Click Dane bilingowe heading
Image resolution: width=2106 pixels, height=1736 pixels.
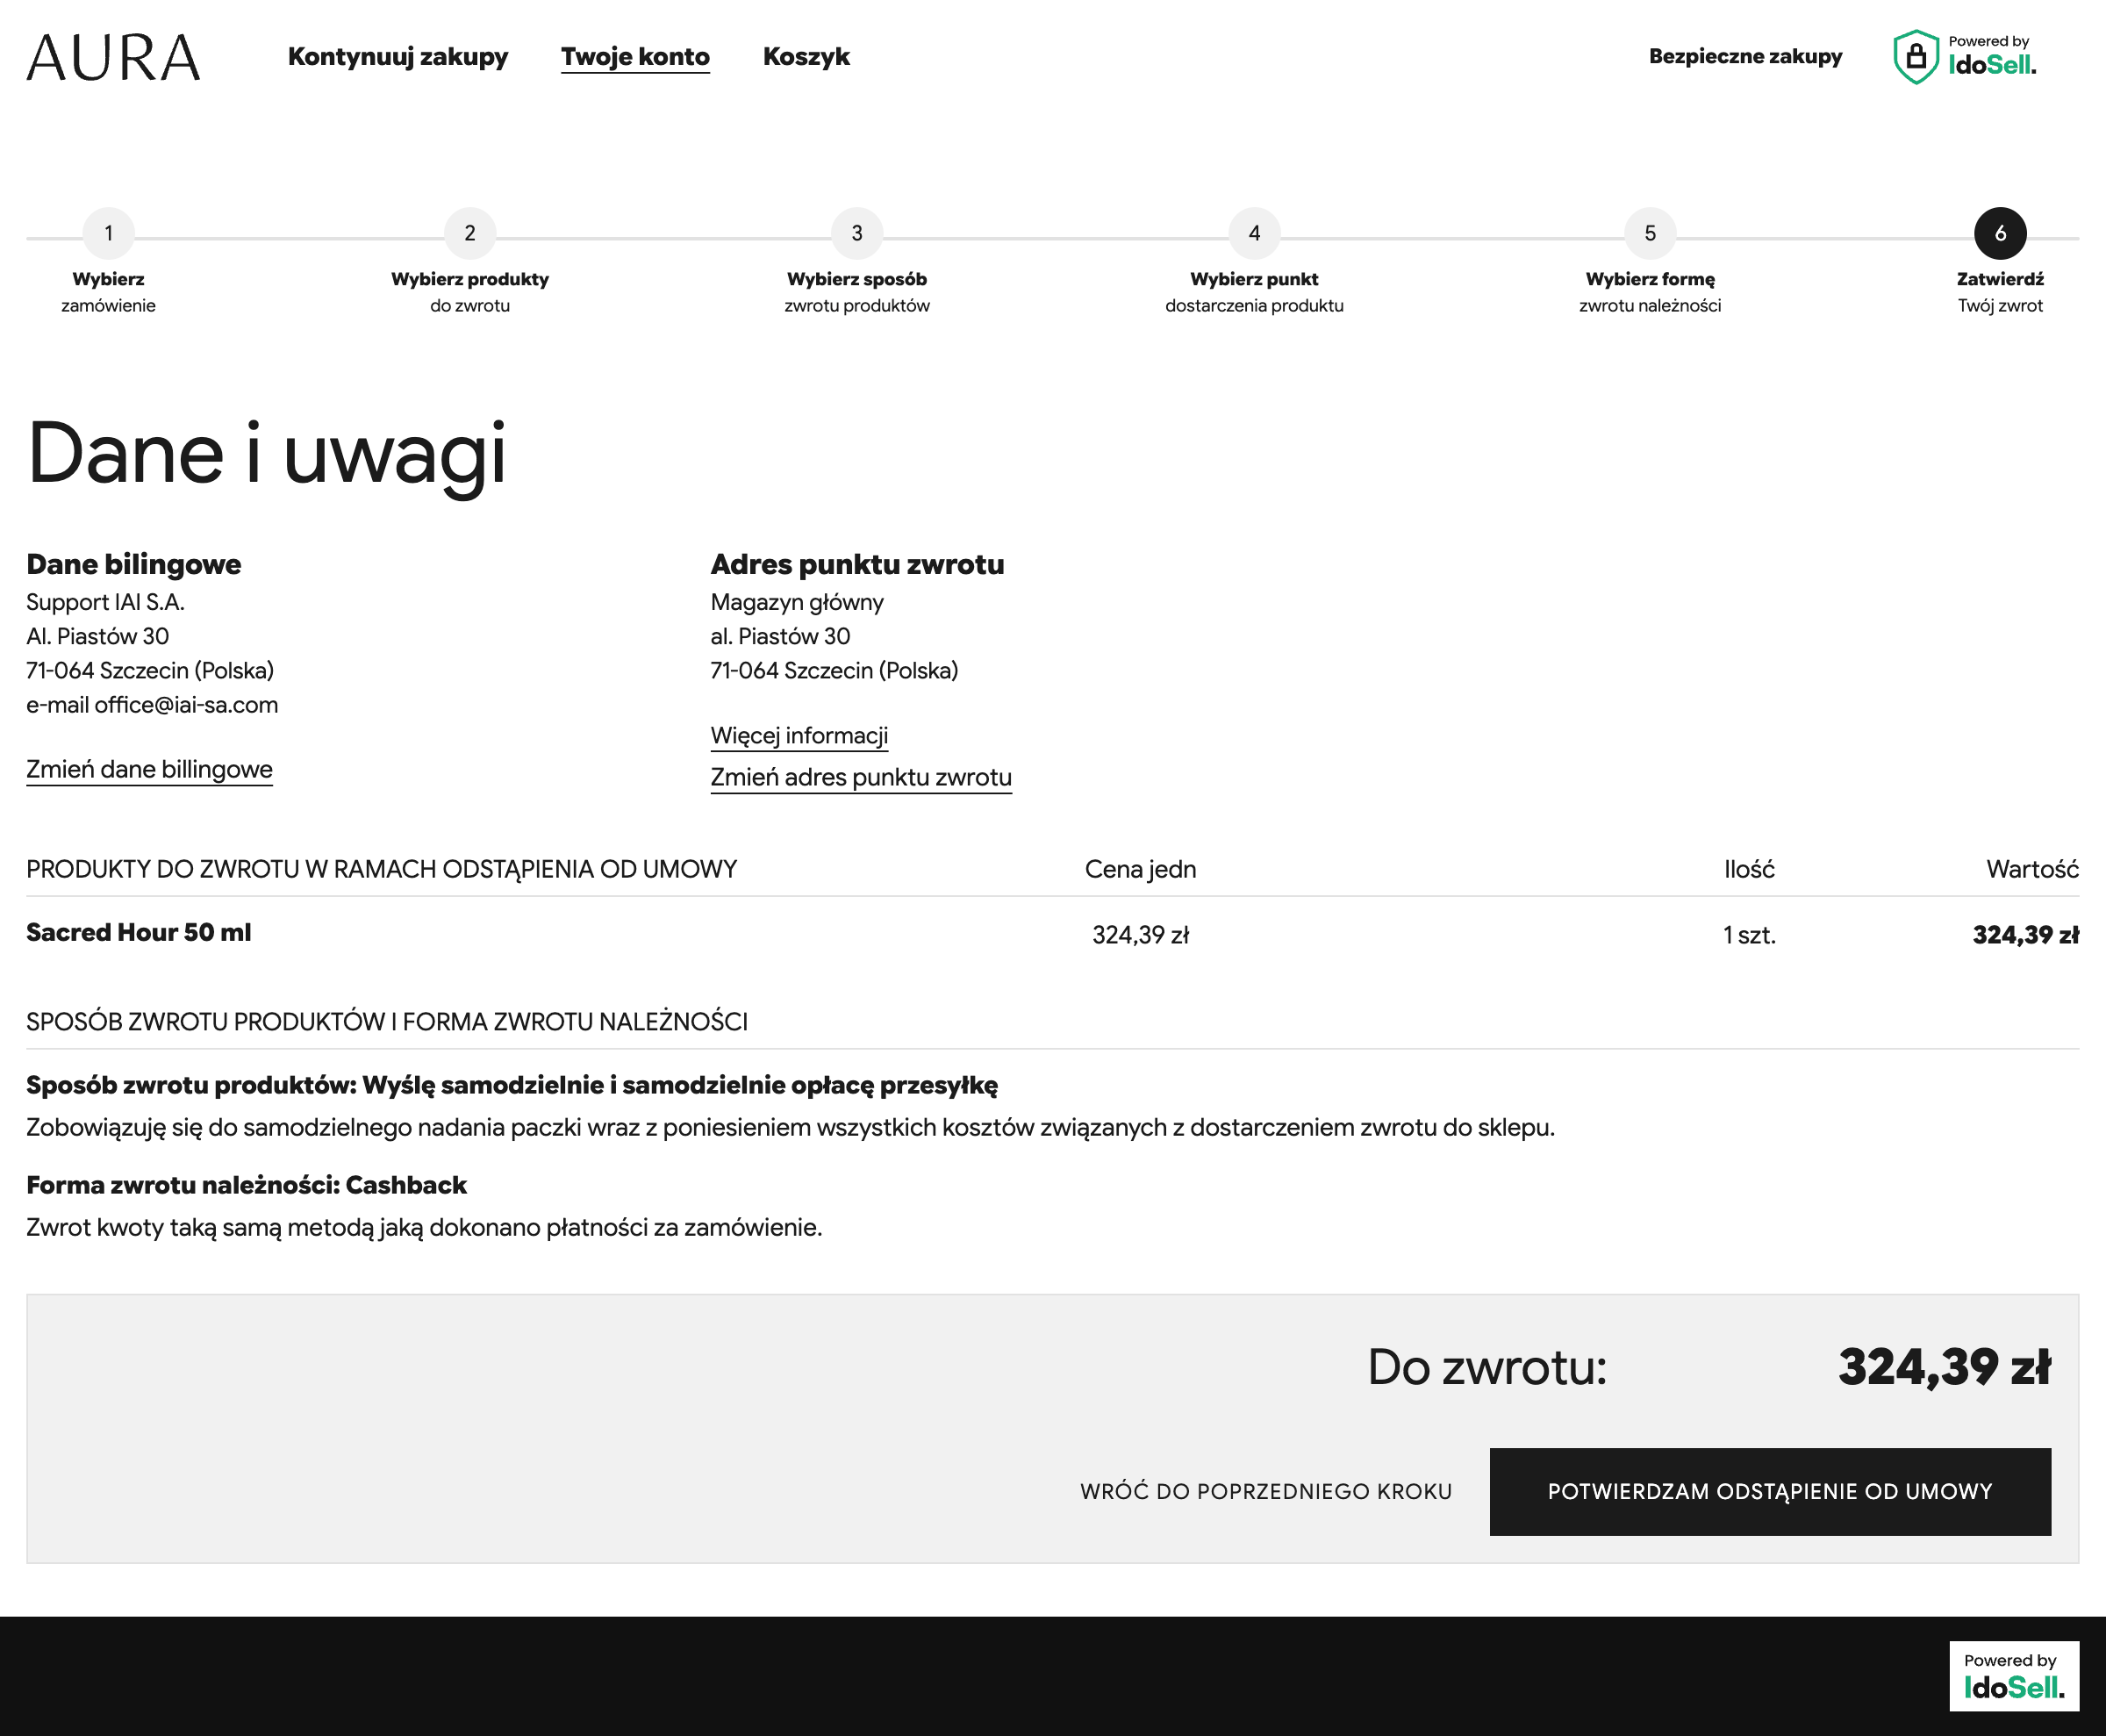coord(134,564)
